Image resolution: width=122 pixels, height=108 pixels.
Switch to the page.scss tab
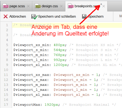coord(16,6)
